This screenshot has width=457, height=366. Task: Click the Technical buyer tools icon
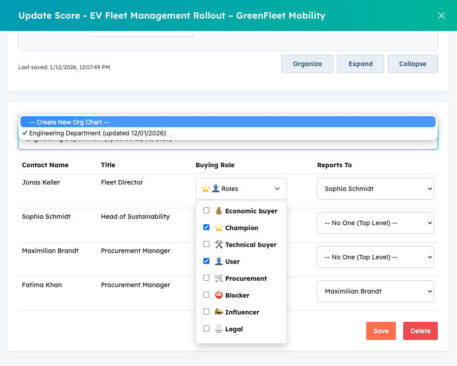click(218, 244)
